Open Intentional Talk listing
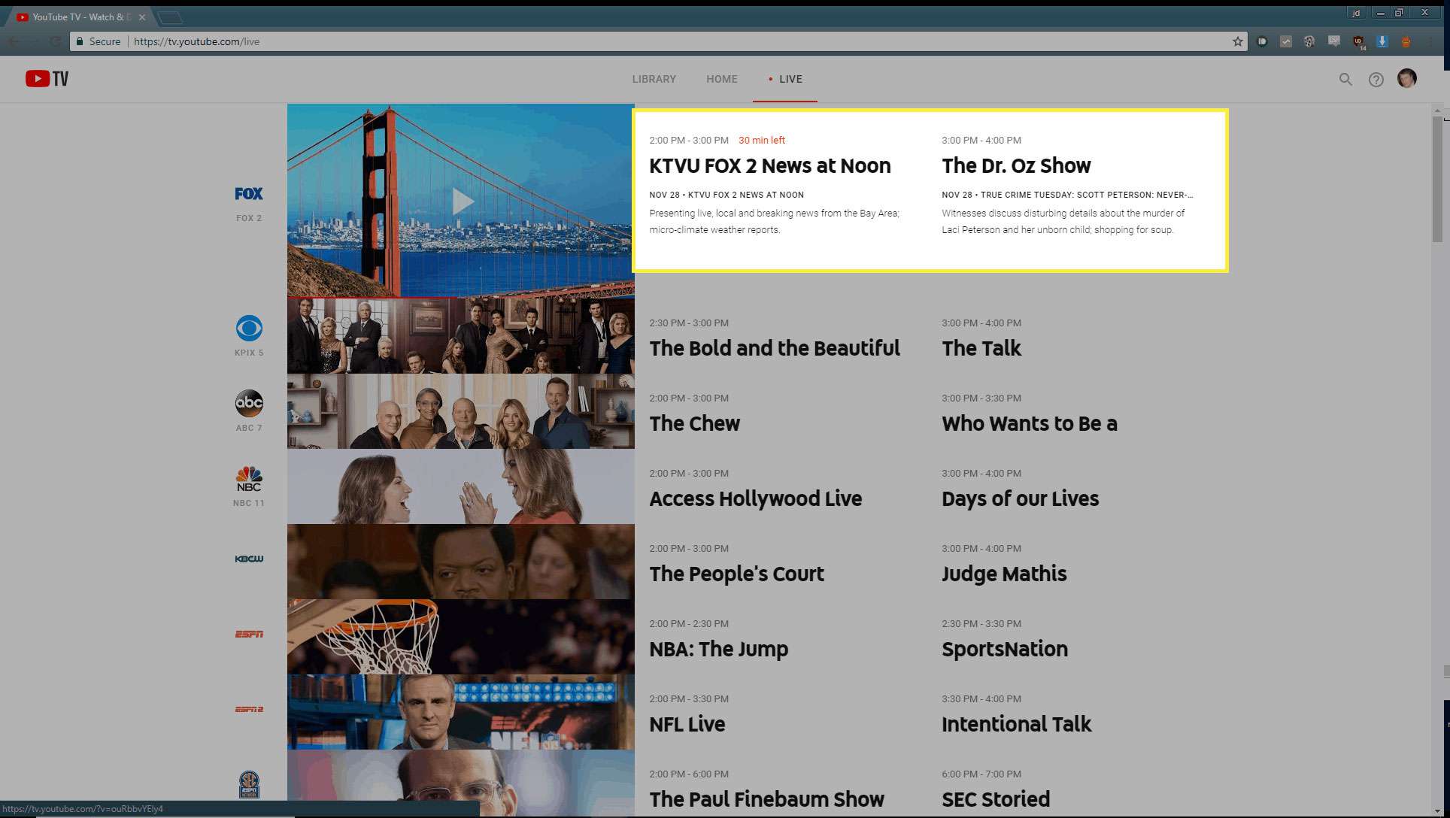 point(1016,724)
